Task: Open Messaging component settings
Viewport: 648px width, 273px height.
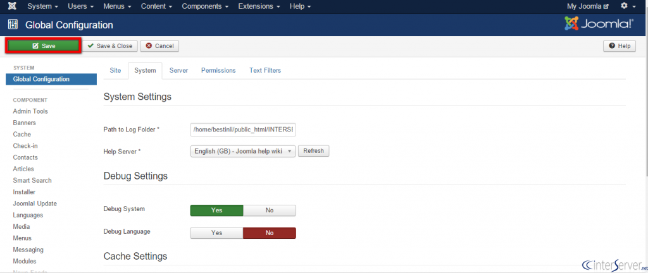Action: (x=28, y=250)
